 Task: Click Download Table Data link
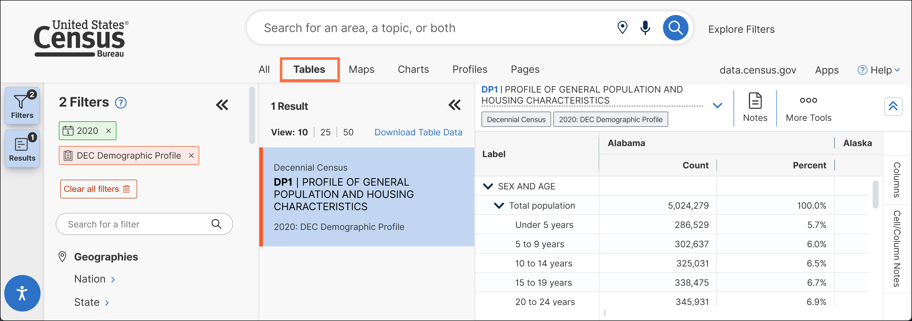click(418, 132)
